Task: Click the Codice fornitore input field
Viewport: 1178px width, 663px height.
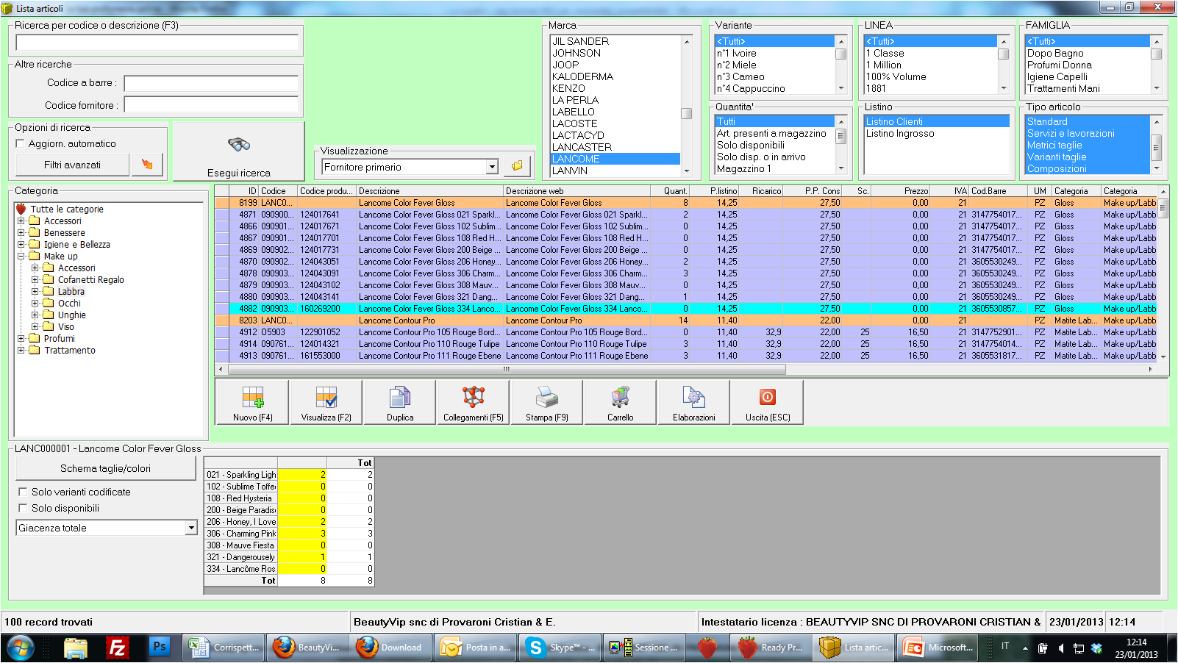Action: click(x=211, y=104)
